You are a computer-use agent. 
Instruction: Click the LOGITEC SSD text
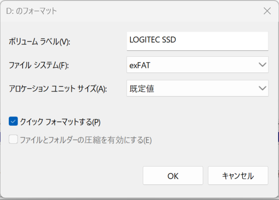tap(152, 40)
